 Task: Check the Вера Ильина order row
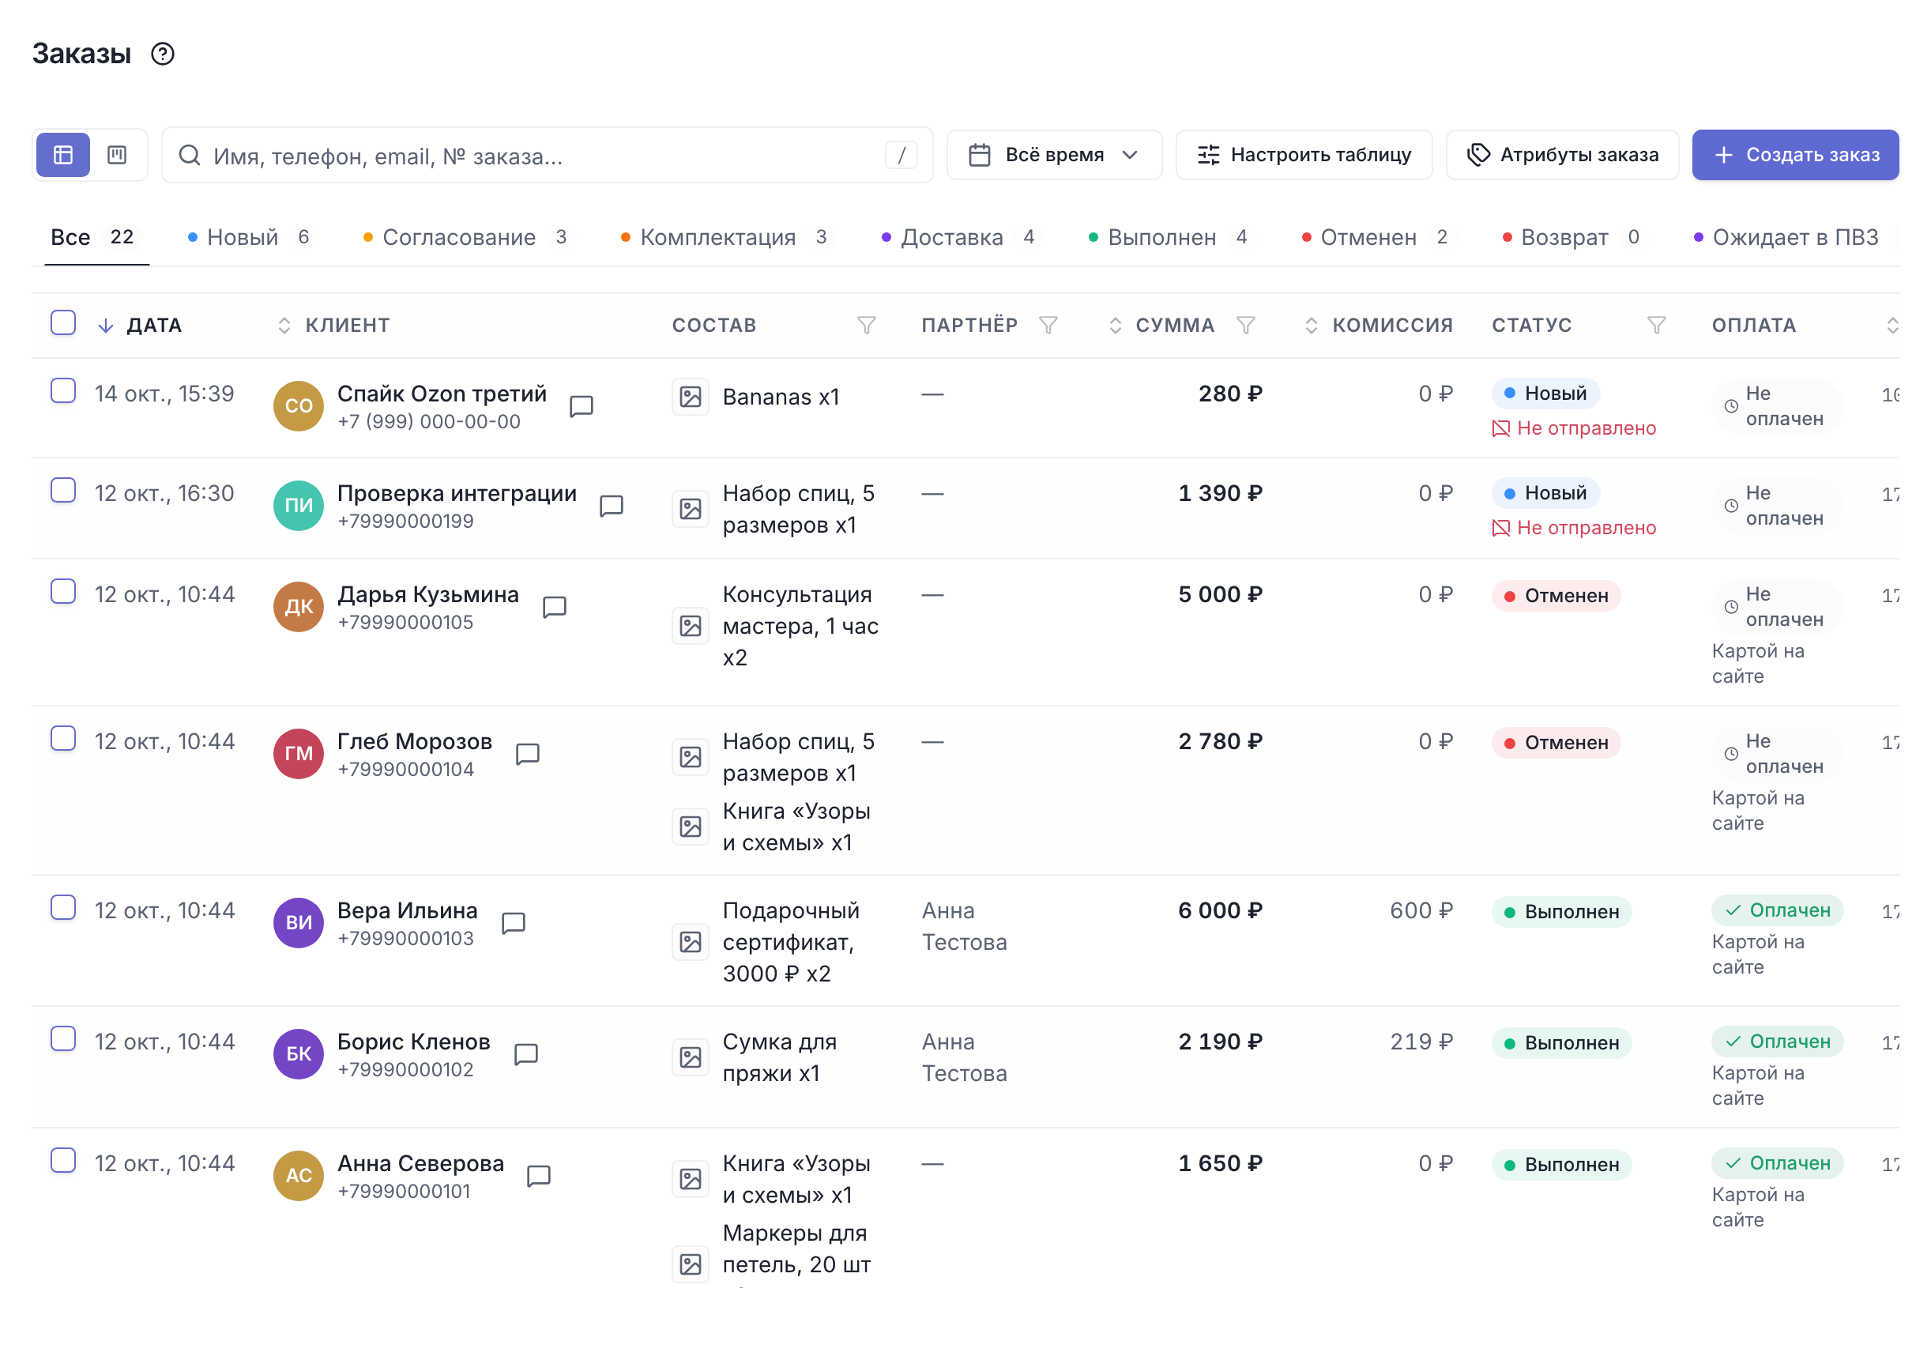pos(63,909)
